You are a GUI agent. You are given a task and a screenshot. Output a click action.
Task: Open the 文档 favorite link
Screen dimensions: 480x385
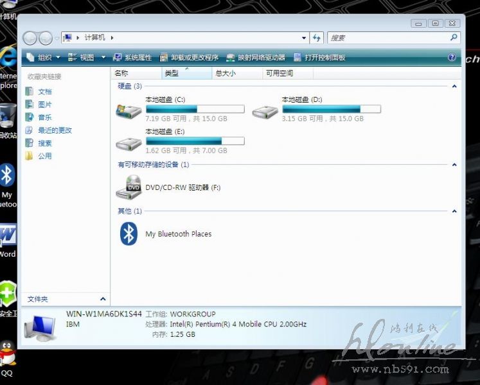point(44,92)
